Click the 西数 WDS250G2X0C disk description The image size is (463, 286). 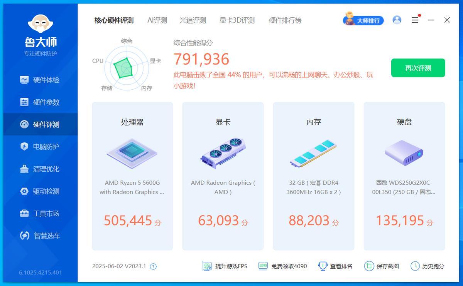pyautogui.click(x=404, y=187)
